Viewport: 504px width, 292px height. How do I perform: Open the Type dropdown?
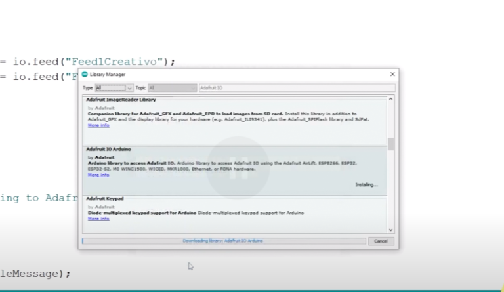(x=114, y=87)
